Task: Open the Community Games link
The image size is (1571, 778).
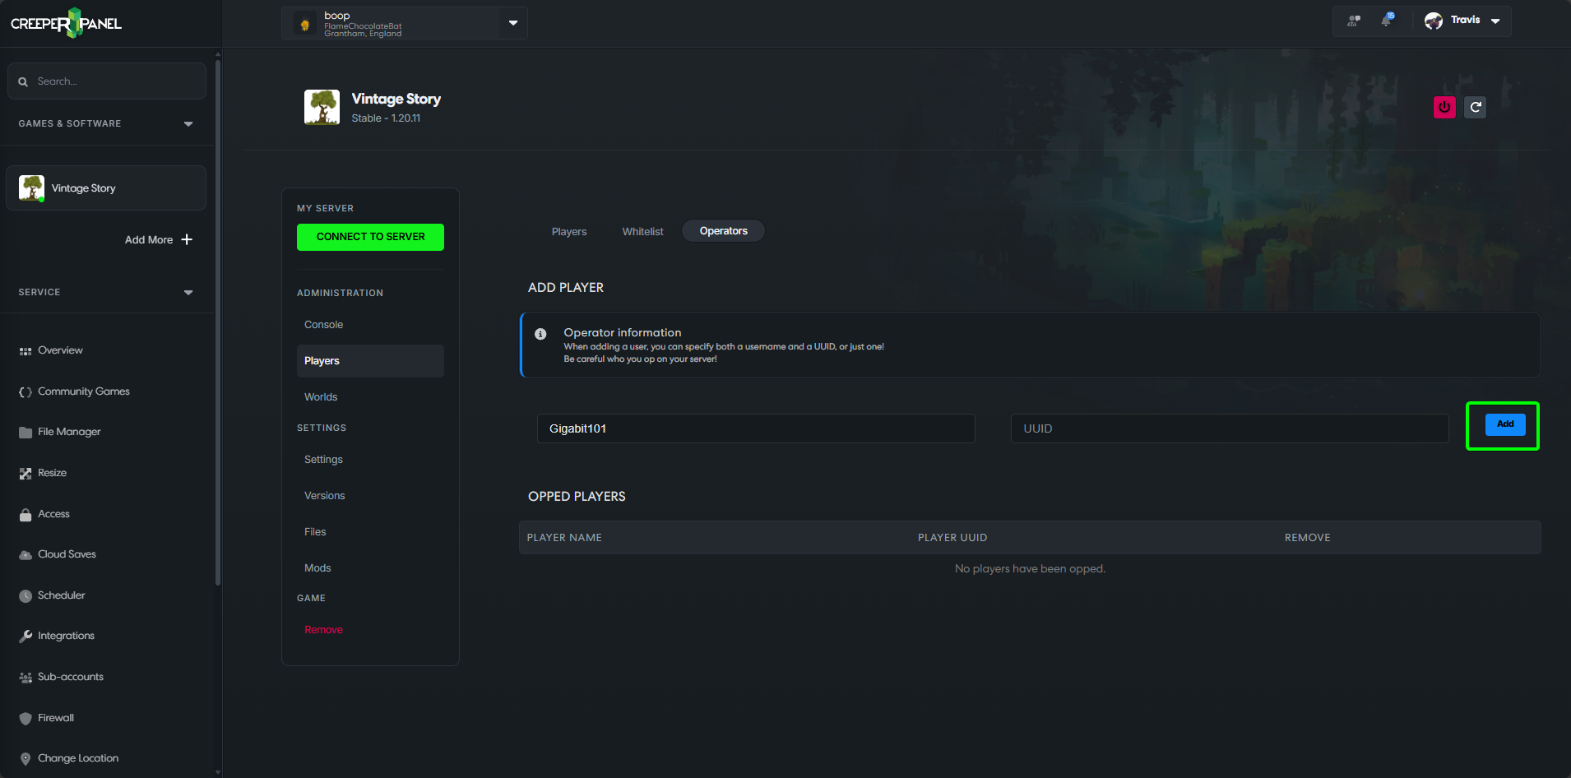Action: click(x=84, y=391)
